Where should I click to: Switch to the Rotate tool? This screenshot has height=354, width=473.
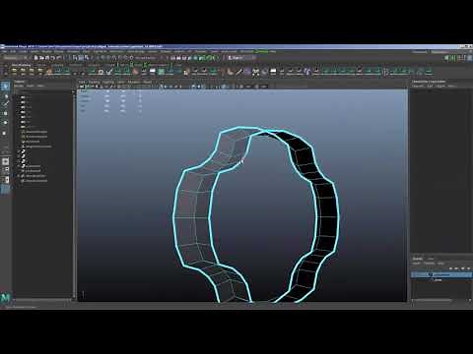pos(5,123)
